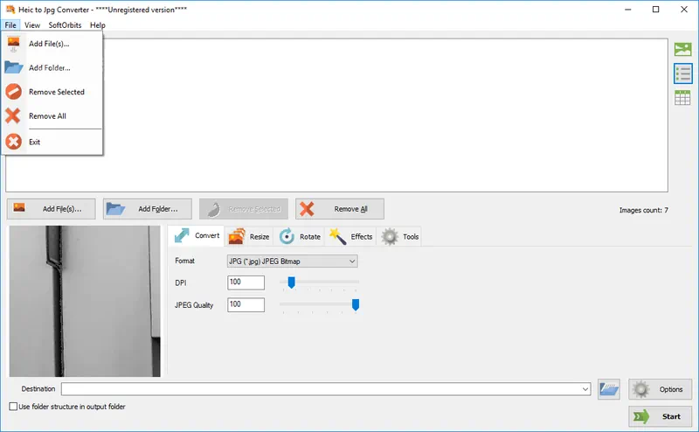Click Start to begin conversion
Image resolution: width=699 pixels, height=432 pixels.
tap(661, 416)
